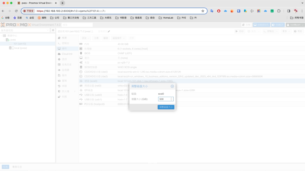Open the Cloud-Init tab
This screenshot has height=171, width=305.
point(67,54)
